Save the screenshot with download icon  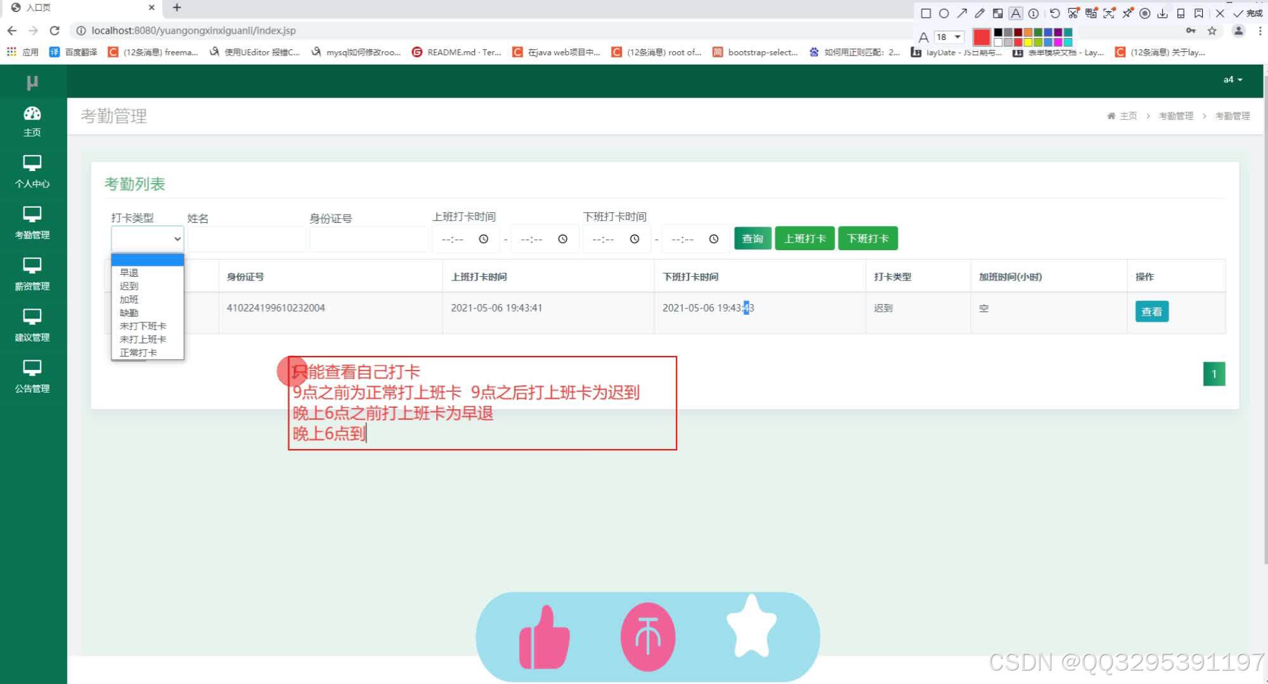1163,13
